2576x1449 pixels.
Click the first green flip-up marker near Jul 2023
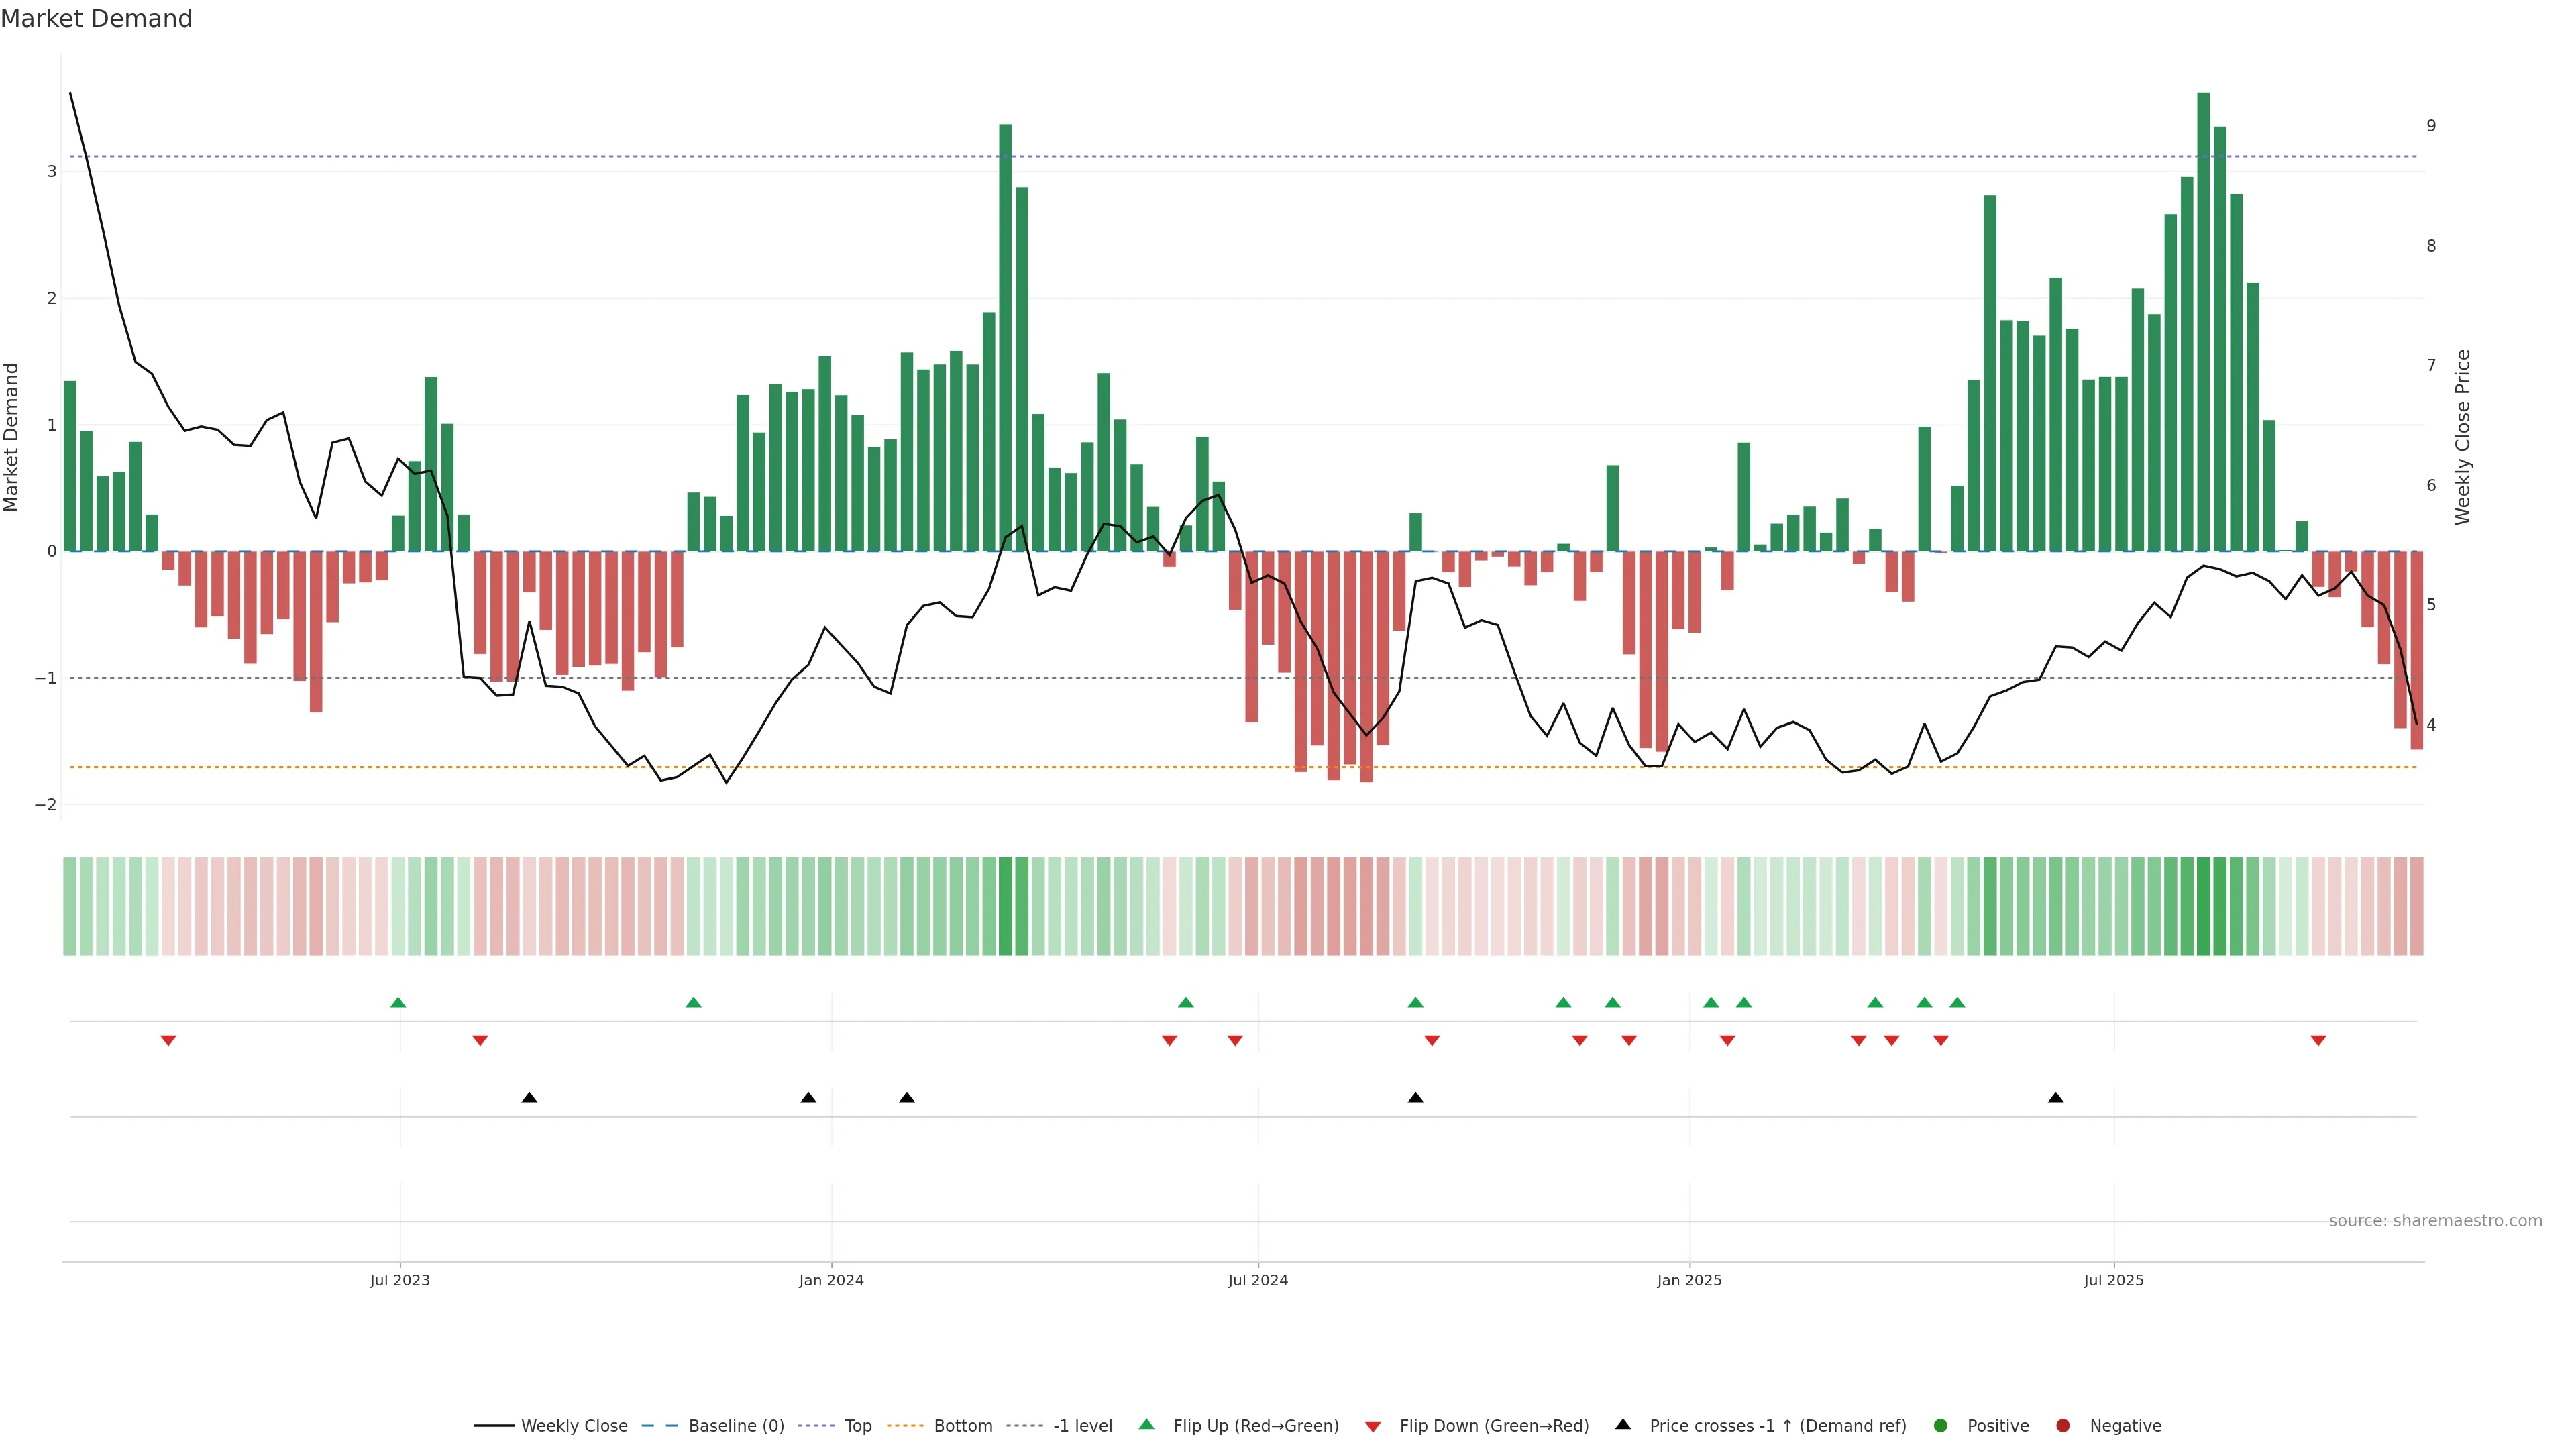398,1002
